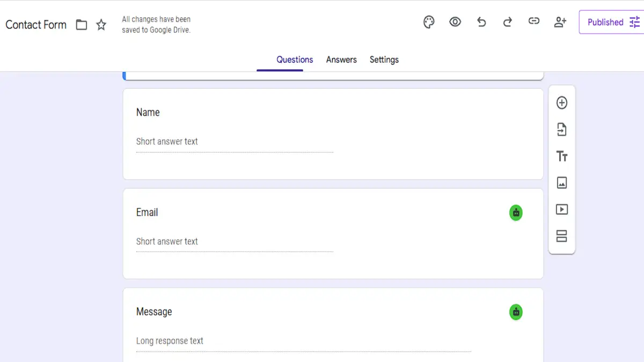The image size is (644, 362).
Task: Select the Message question title
Action: 154,312
